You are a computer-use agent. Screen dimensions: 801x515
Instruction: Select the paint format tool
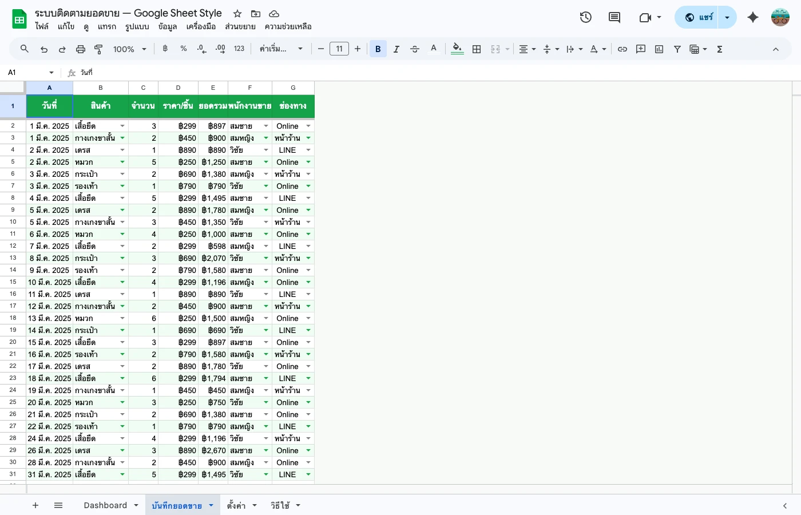coord(98,49)
